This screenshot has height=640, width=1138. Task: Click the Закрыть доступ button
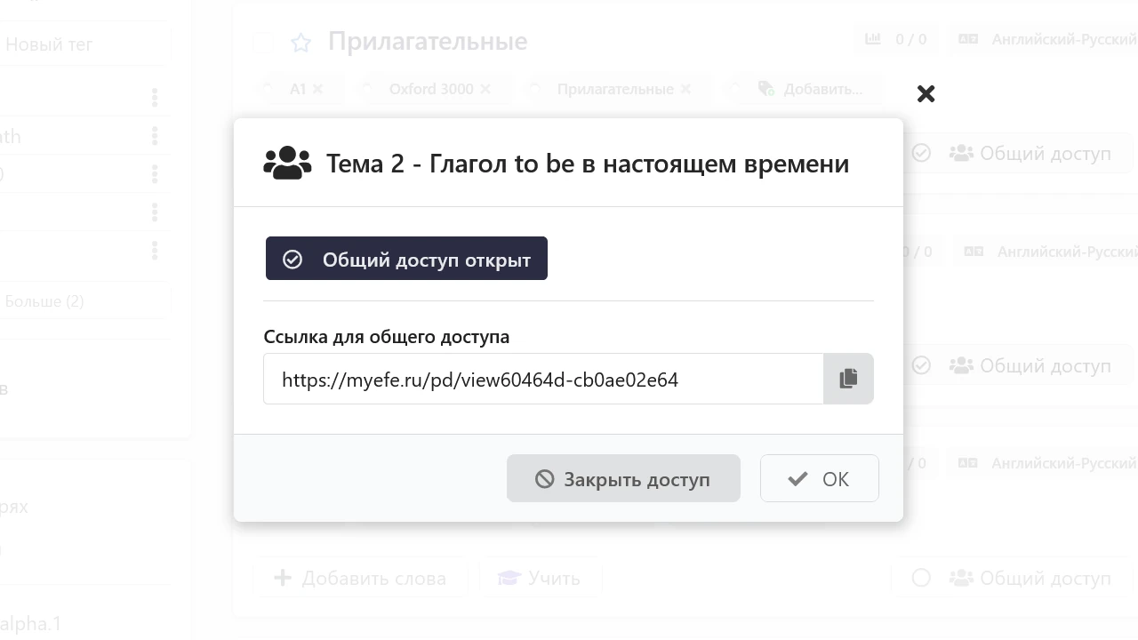pos(623,479)
